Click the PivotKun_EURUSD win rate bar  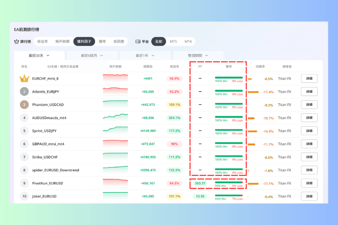(x=229, y=182)
